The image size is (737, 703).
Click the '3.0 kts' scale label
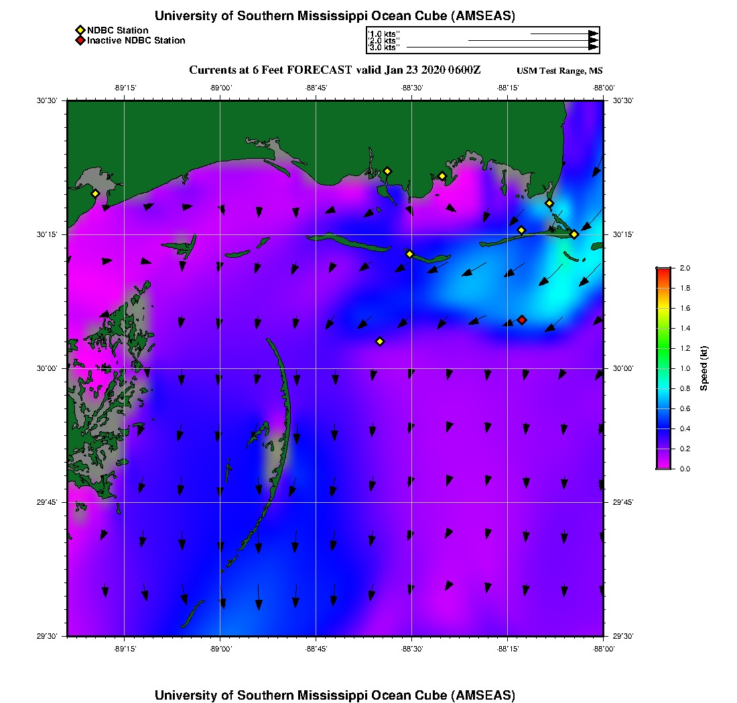pos(383,48)
